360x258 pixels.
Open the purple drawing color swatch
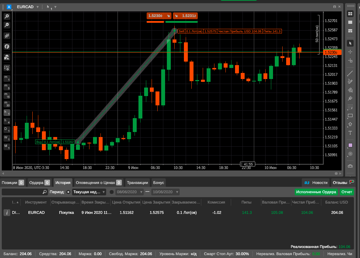pos(350,145)
